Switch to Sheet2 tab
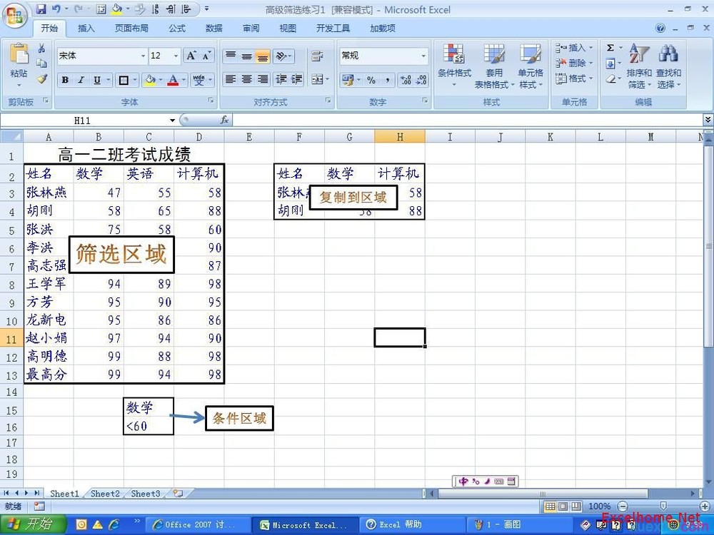 click(105, 494)
